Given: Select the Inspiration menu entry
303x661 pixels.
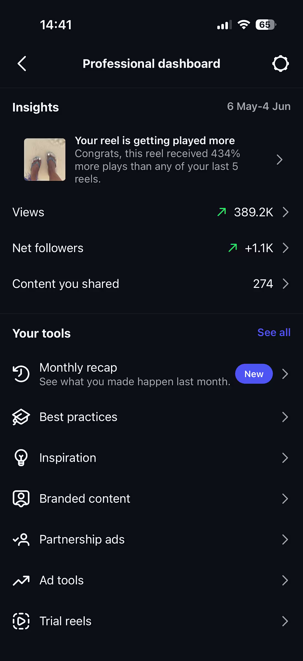Looking at the screenshot, I should point(151,458).
